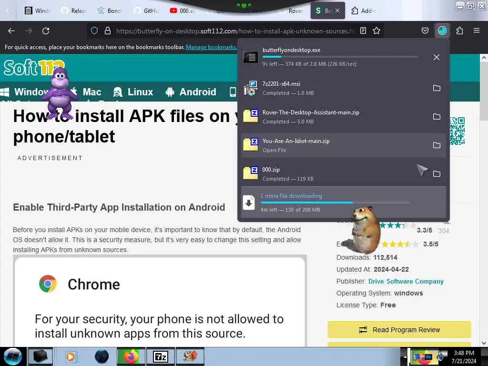The height and width of the screenshot is (366, 488).
Task: Open the 7-Zip taskbar item
Action: tap(161, 356)
